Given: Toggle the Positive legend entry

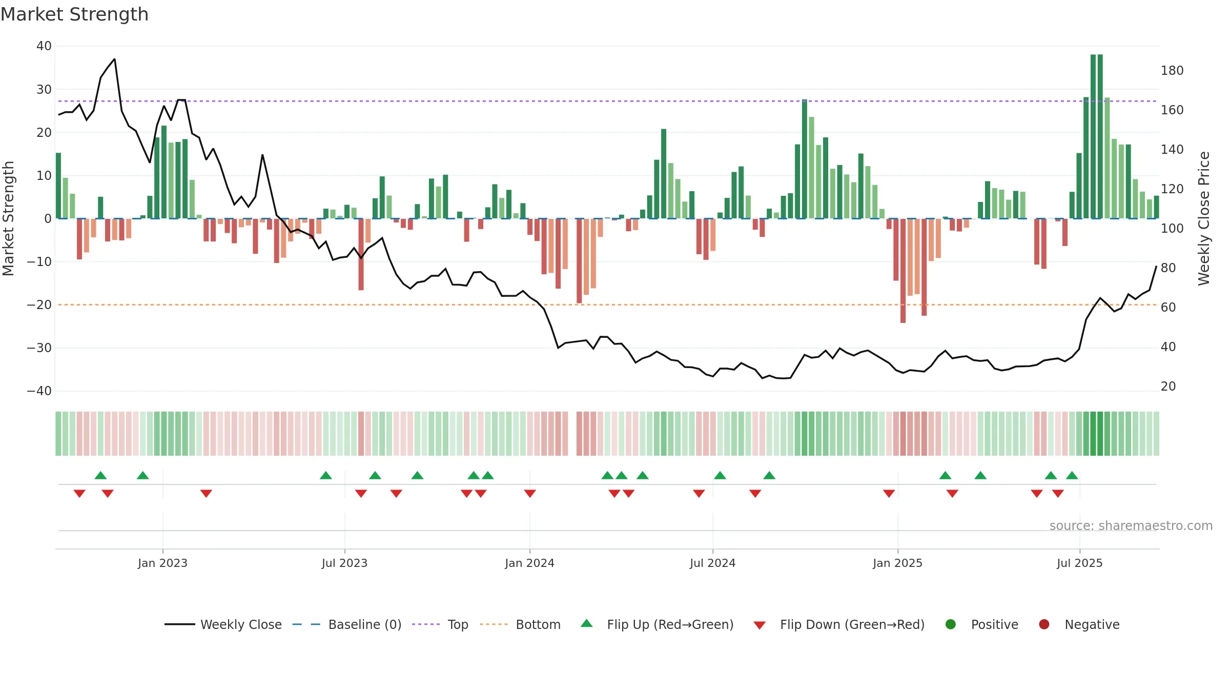Looking at the screenshot, I should (x=981, y=624).
